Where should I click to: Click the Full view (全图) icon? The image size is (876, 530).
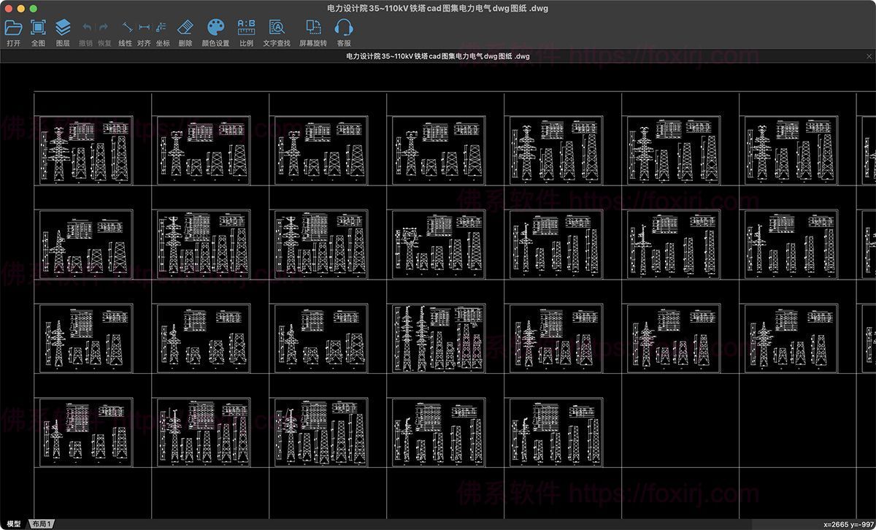coord(38,28)
